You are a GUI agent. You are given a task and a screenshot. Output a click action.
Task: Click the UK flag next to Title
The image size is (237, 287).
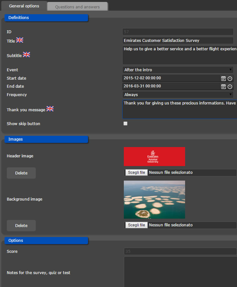coord(20,40)
